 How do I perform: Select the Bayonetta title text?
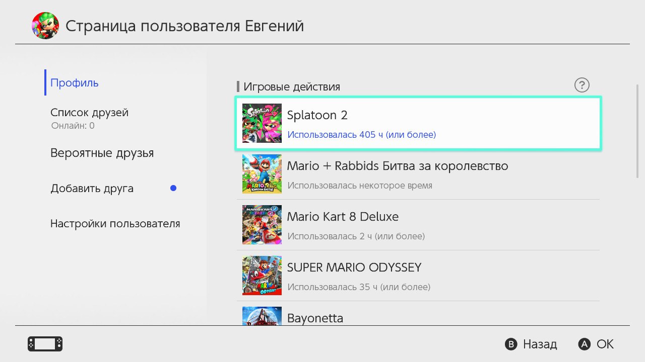coord(315,318)
